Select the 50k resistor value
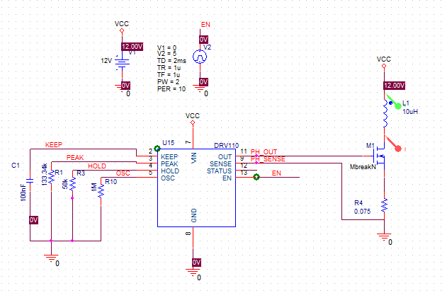Screen dimensions: 447x293 tap(65, 184)
